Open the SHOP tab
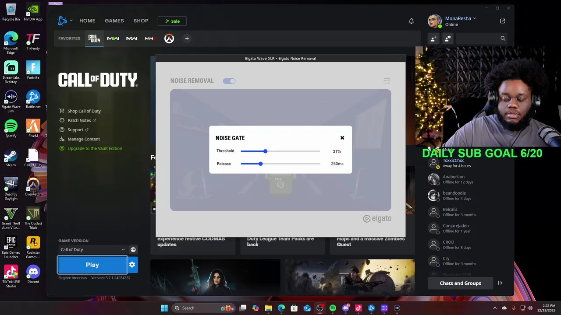561x315 pixels. click(x=141, y=21)
